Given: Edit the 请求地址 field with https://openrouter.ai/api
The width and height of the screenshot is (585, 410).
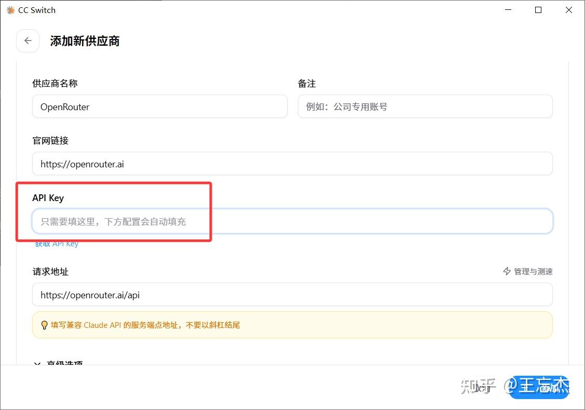Looking at the screenshot, I should tap(293, 295).
